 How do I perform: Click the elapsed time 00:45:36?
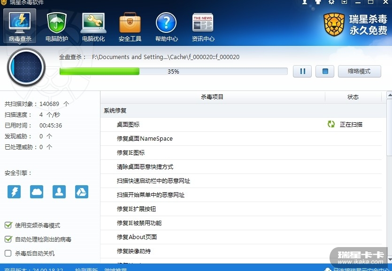coord(51,125)
